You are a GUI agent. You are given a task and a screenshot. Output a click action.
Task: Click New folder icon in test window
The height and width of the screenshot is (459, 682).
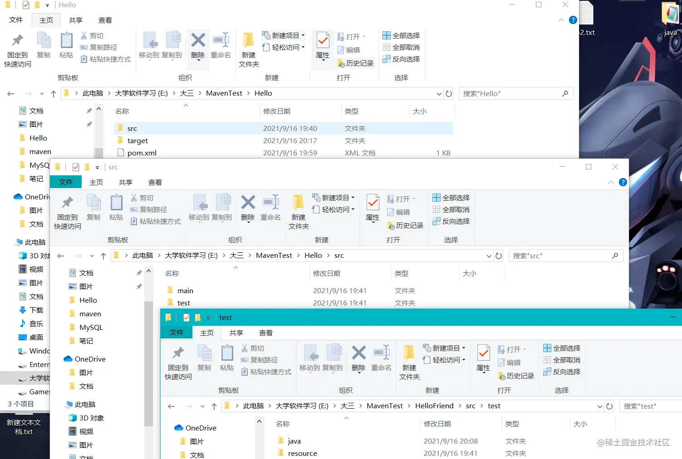(409, 353)
